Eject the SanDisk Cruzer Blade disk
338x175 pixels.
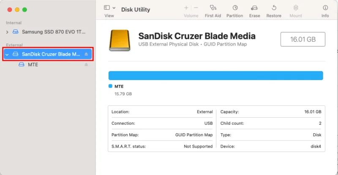(86, 54)
